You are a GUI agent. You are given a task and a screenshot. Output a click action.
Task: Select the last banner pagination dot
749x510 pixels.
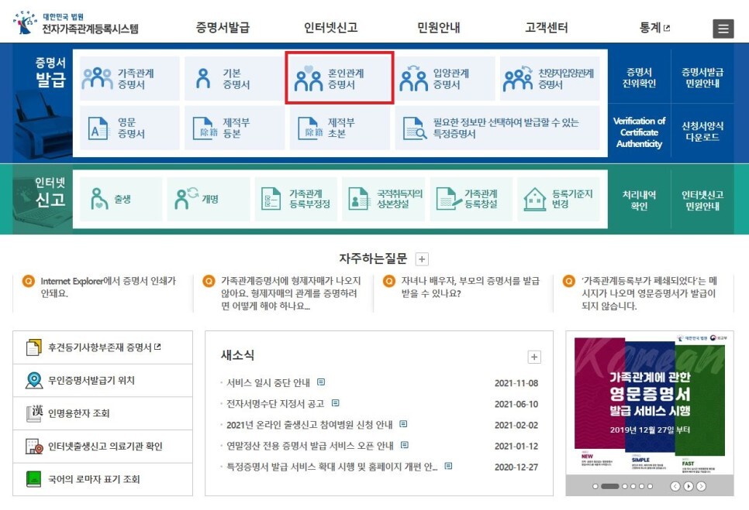click(650, 486)
